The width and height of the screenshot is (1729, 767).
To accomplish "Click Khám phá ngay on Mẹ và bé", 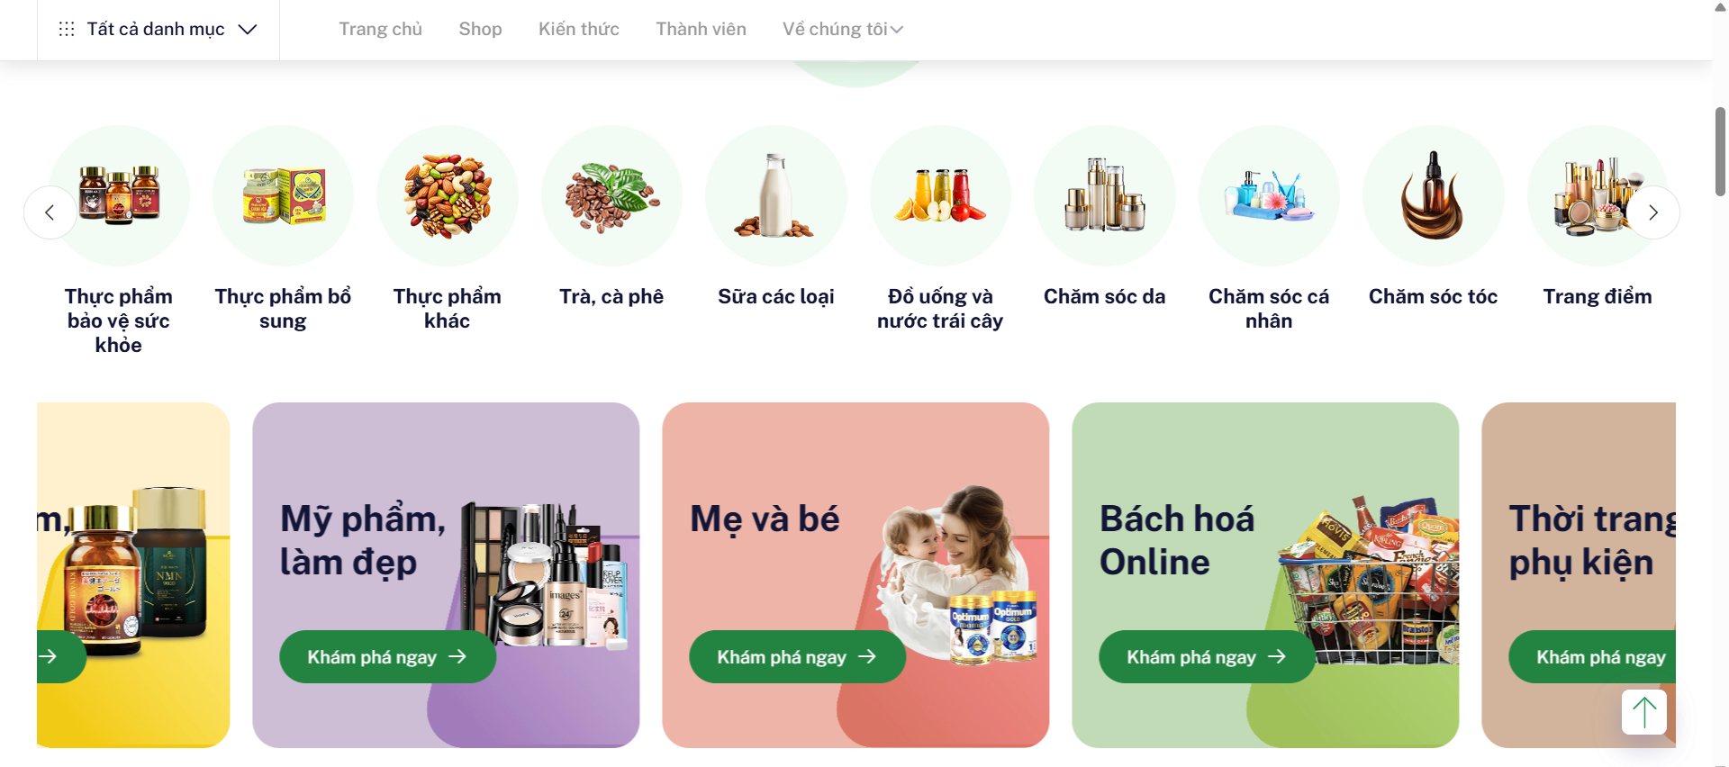I will click(797, 657).
